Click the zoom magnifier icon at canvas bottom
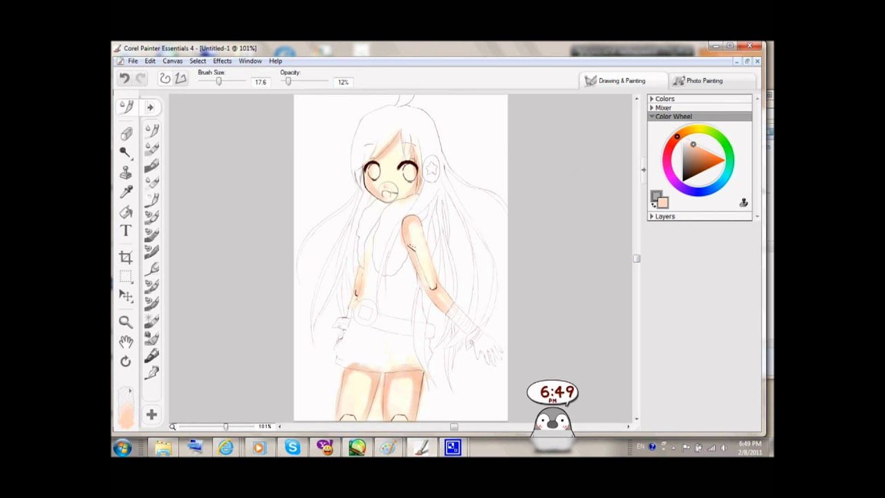The height and width of the screenshot is (498, 885). (x=173, y=427)
